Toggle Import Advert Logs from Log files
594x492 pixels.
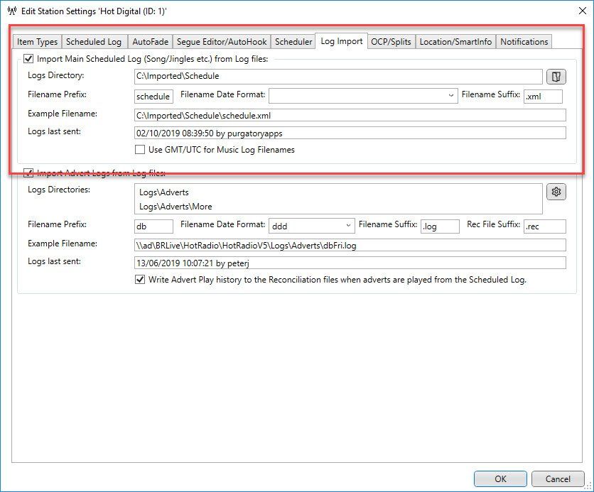pyautogui.click(x=29, y=173)
